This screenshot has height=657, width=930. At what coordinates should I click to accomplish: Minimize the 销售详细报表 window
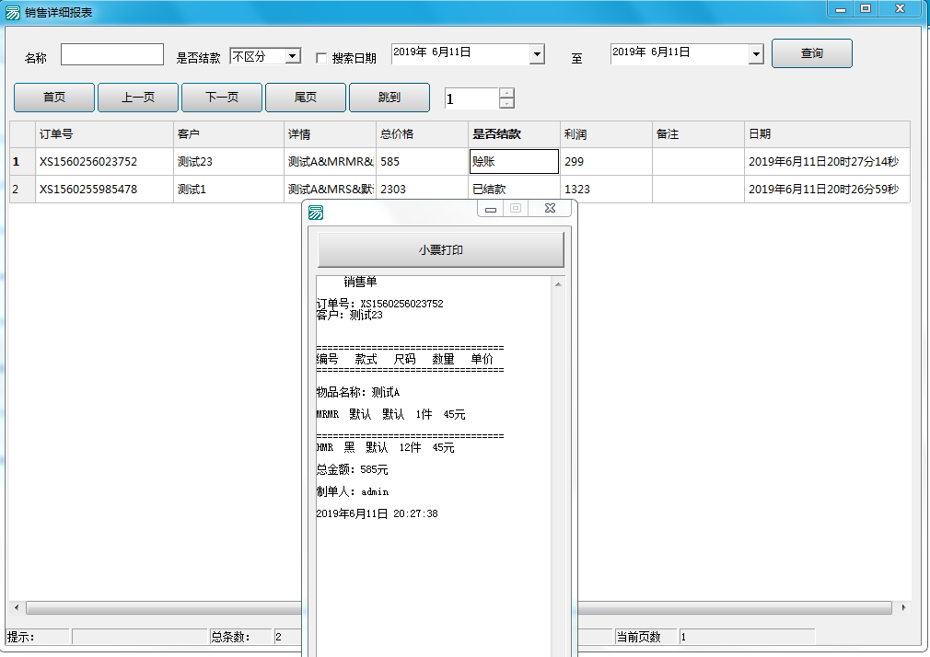(841, 9)
